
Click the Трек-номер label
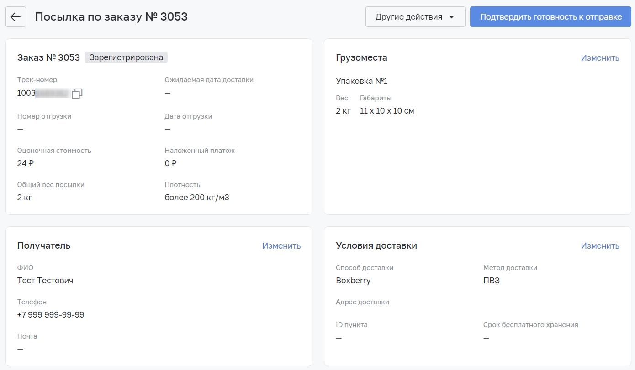tap(37, 80)
